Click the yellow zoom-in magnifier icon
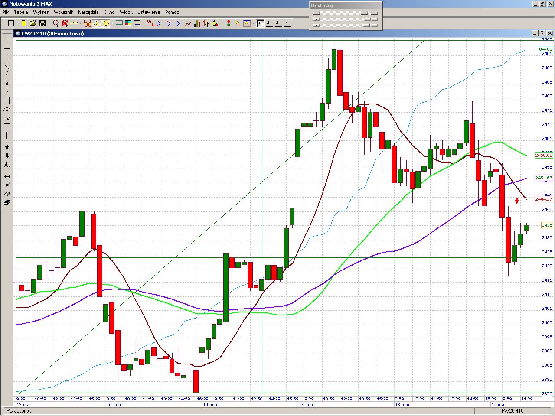The image size is (555, 416). tap(238, 23)
